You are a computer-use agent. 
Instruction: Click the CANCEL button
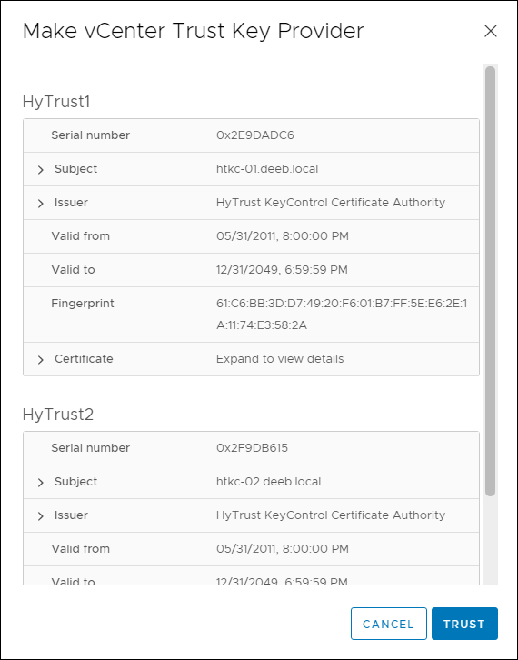(x=388, y=624)
